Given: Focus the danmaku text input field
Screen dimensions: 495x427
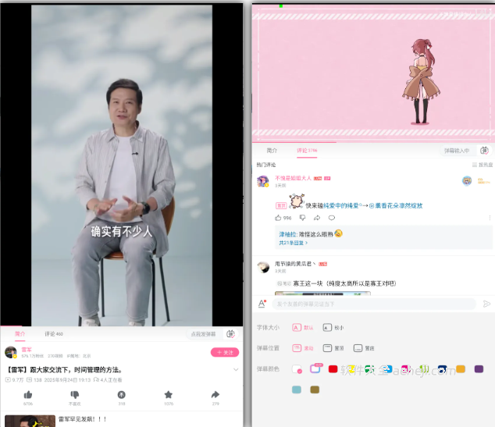Looking at the screenshot, I should pos(374,304).
